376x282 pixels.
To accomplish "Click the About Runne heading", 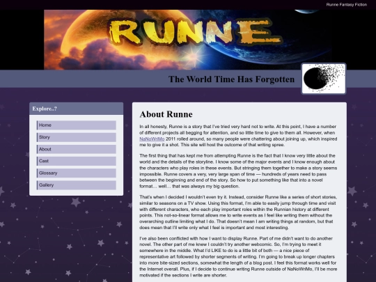I will tap(166, 114).
